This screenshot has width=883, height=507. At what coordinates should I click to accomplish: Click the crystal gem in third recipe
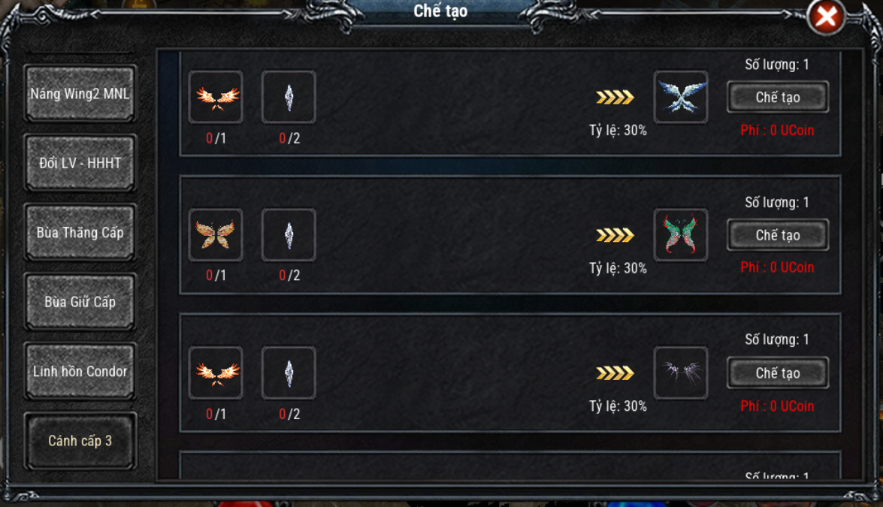tap(289, 373)
